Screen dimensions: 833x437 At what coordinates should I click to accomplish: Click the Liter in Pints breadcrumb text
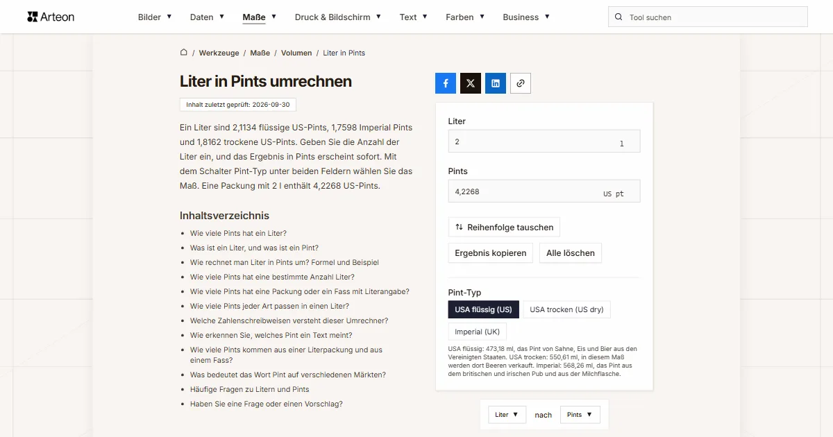(344, 53)
